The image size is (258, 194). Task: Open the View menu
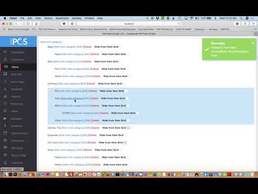click(x=38, y=18)
